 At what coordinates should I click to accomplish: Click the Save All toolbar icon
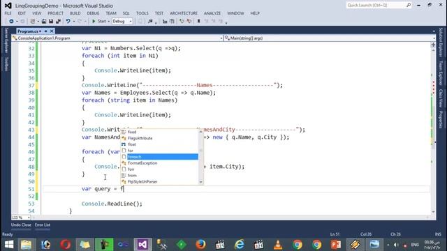[x=58, y=22]
